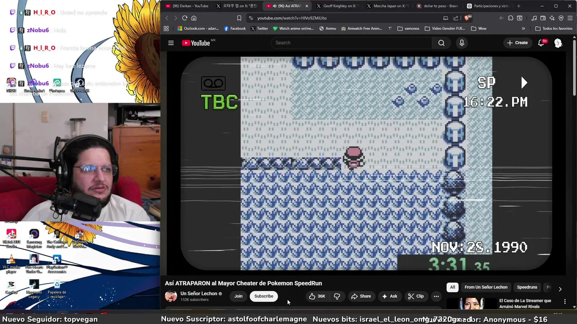This screenshot has width=577, height=324.
Task: Expand hidden bookmarks with double chevron
Action: pos(523,28)
